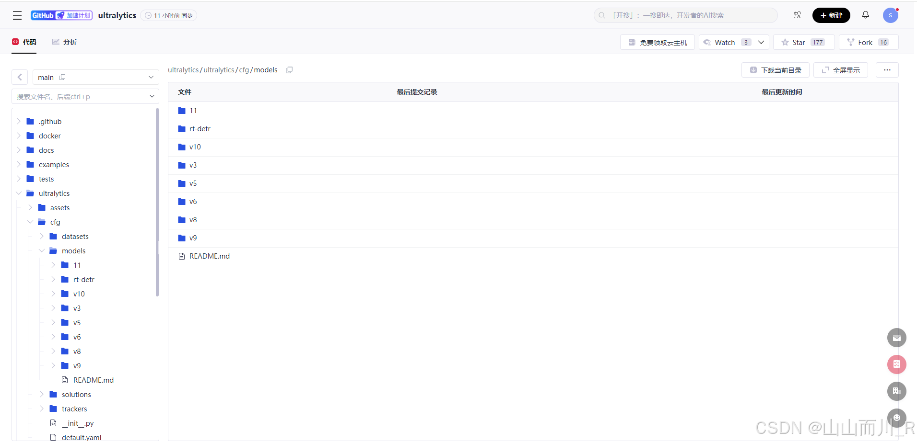Screen dimensions: 917x443
Task: Open the user avatar menu
Action: point(891,15)
